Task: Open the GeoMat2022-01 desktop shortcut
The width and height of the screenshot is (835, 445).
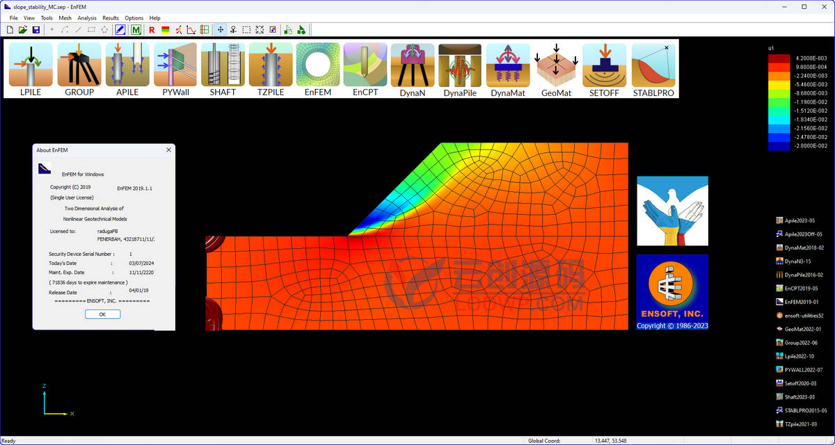Action: point(800,329)
